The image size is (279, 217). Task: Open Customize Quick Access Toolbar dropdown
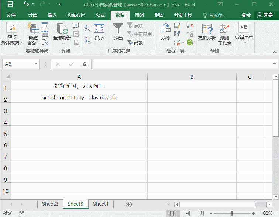click(x=60, y=4)
